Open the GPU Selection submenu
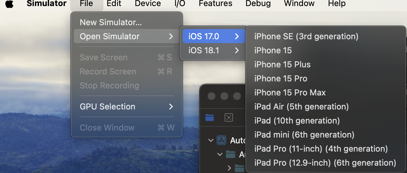The width and height of the screenshot is (407, 173). pos(126,107)
